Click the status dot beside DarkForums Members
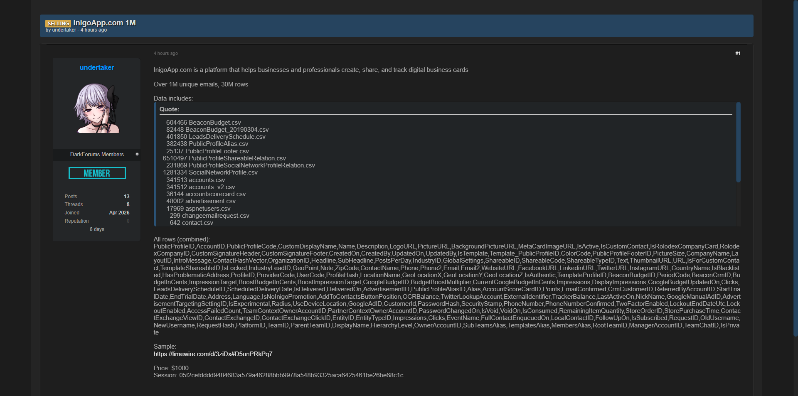The width and height of the screenshot is (798, 396). pos(137,154)
